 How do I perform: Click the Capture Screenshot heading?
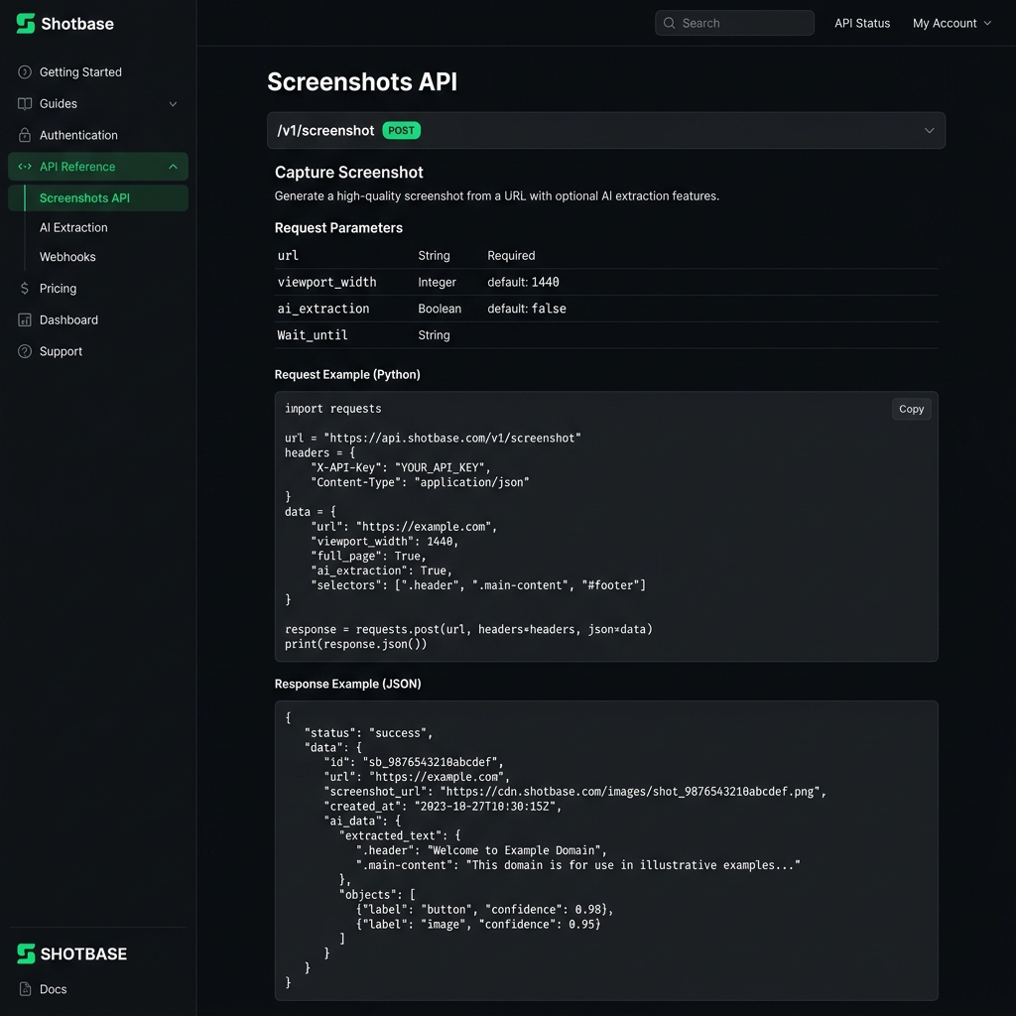tap(348, 173)
